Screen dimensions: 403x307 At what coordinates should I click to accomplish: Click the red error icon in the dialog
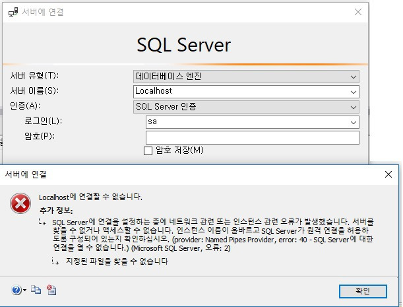tap(20, 203)
